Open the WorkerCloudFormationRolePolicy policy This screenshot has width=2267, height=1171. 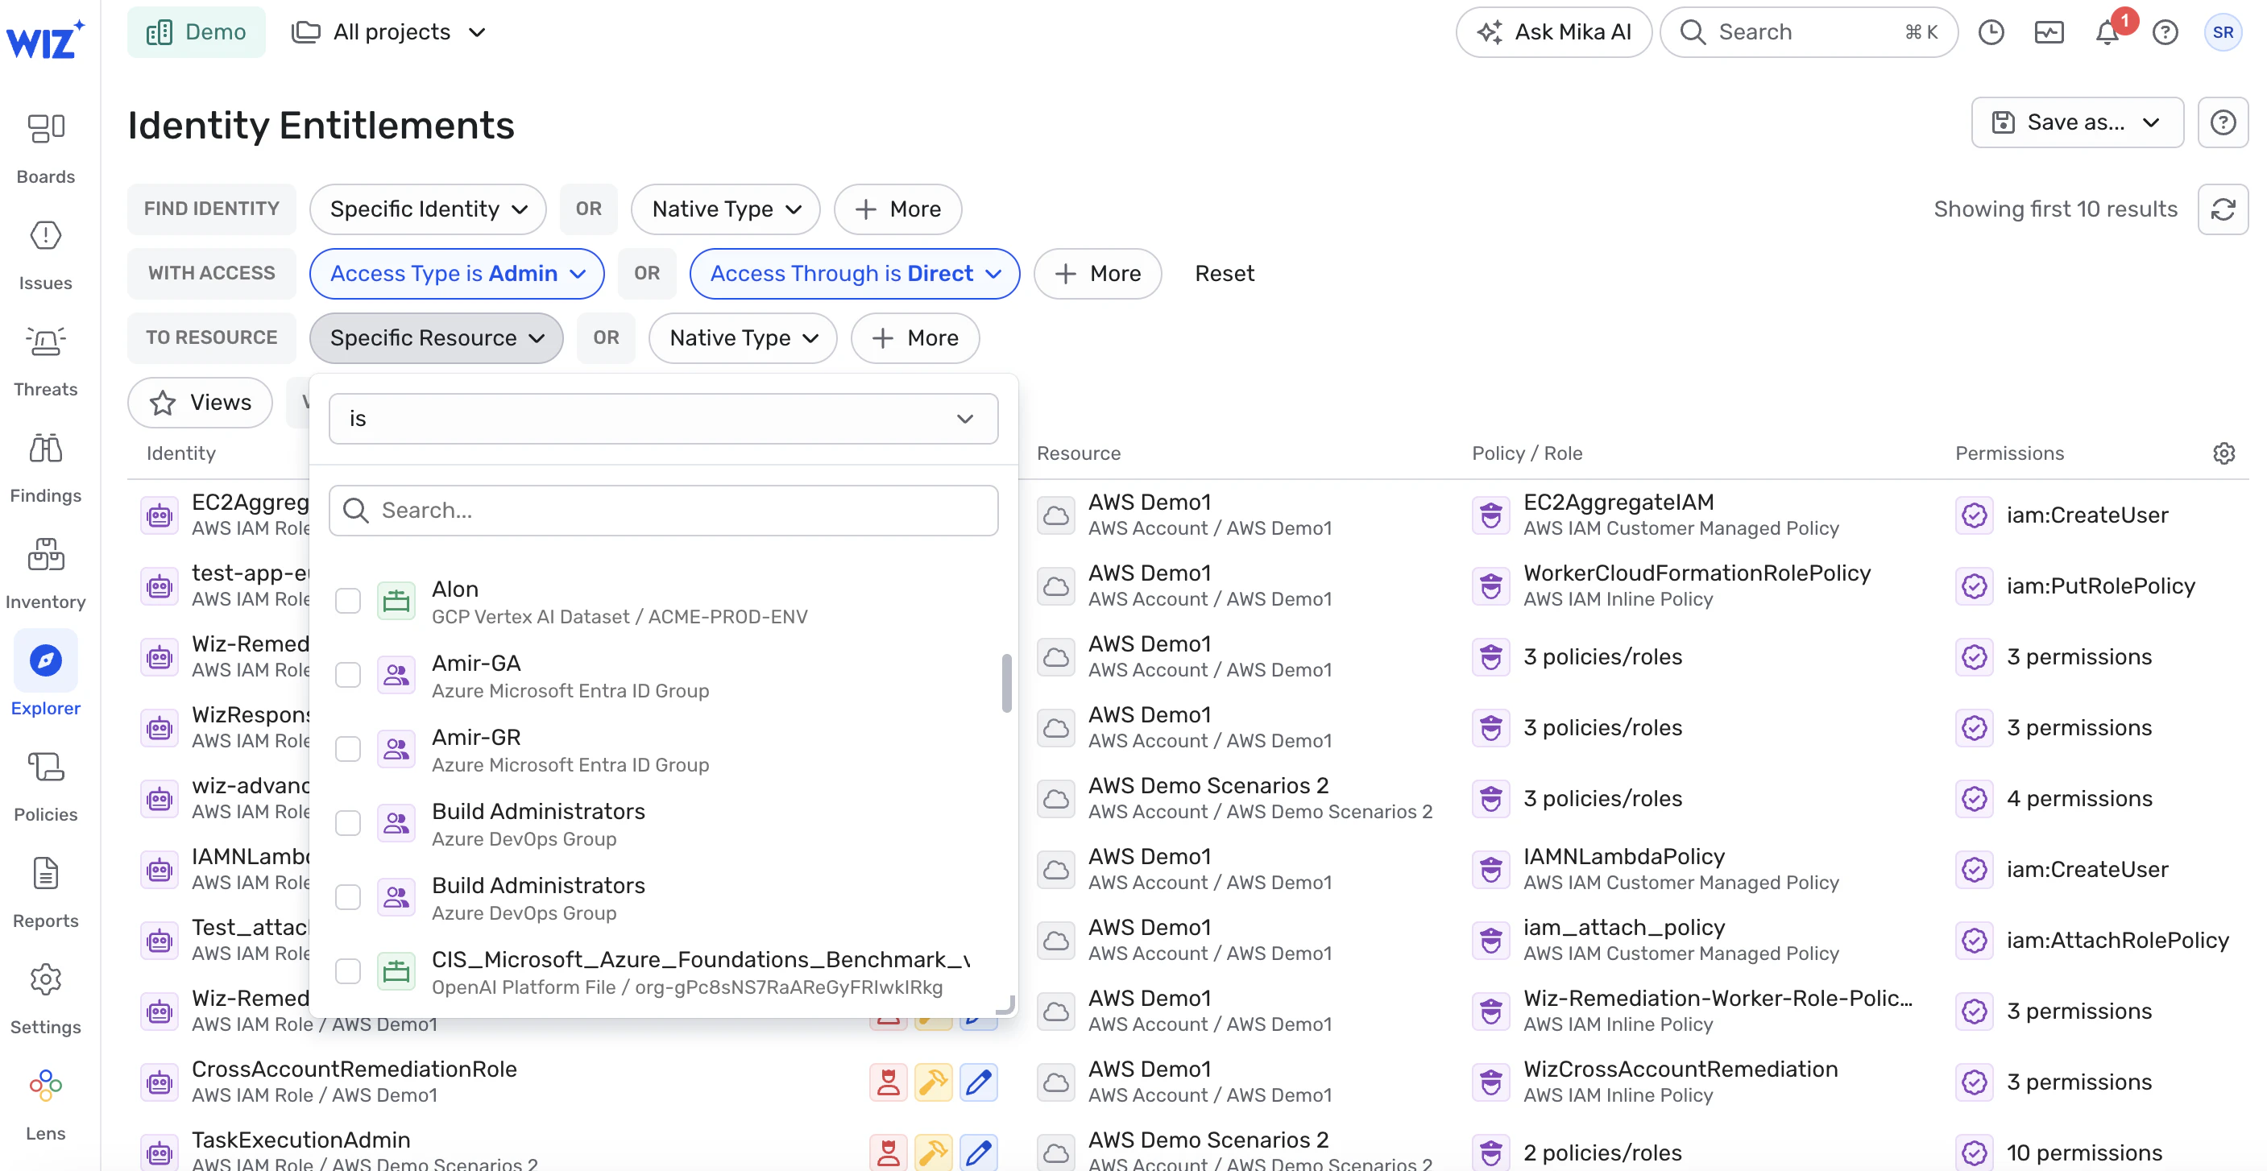pyautogui.click(x=1697, y=573)
